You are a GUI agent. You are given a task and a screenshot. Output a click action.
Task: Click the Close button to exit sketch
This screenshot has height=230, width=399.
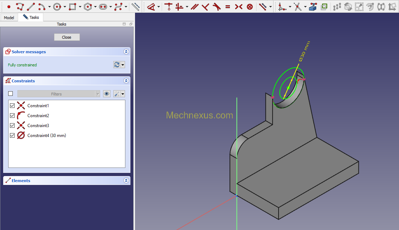67,37
